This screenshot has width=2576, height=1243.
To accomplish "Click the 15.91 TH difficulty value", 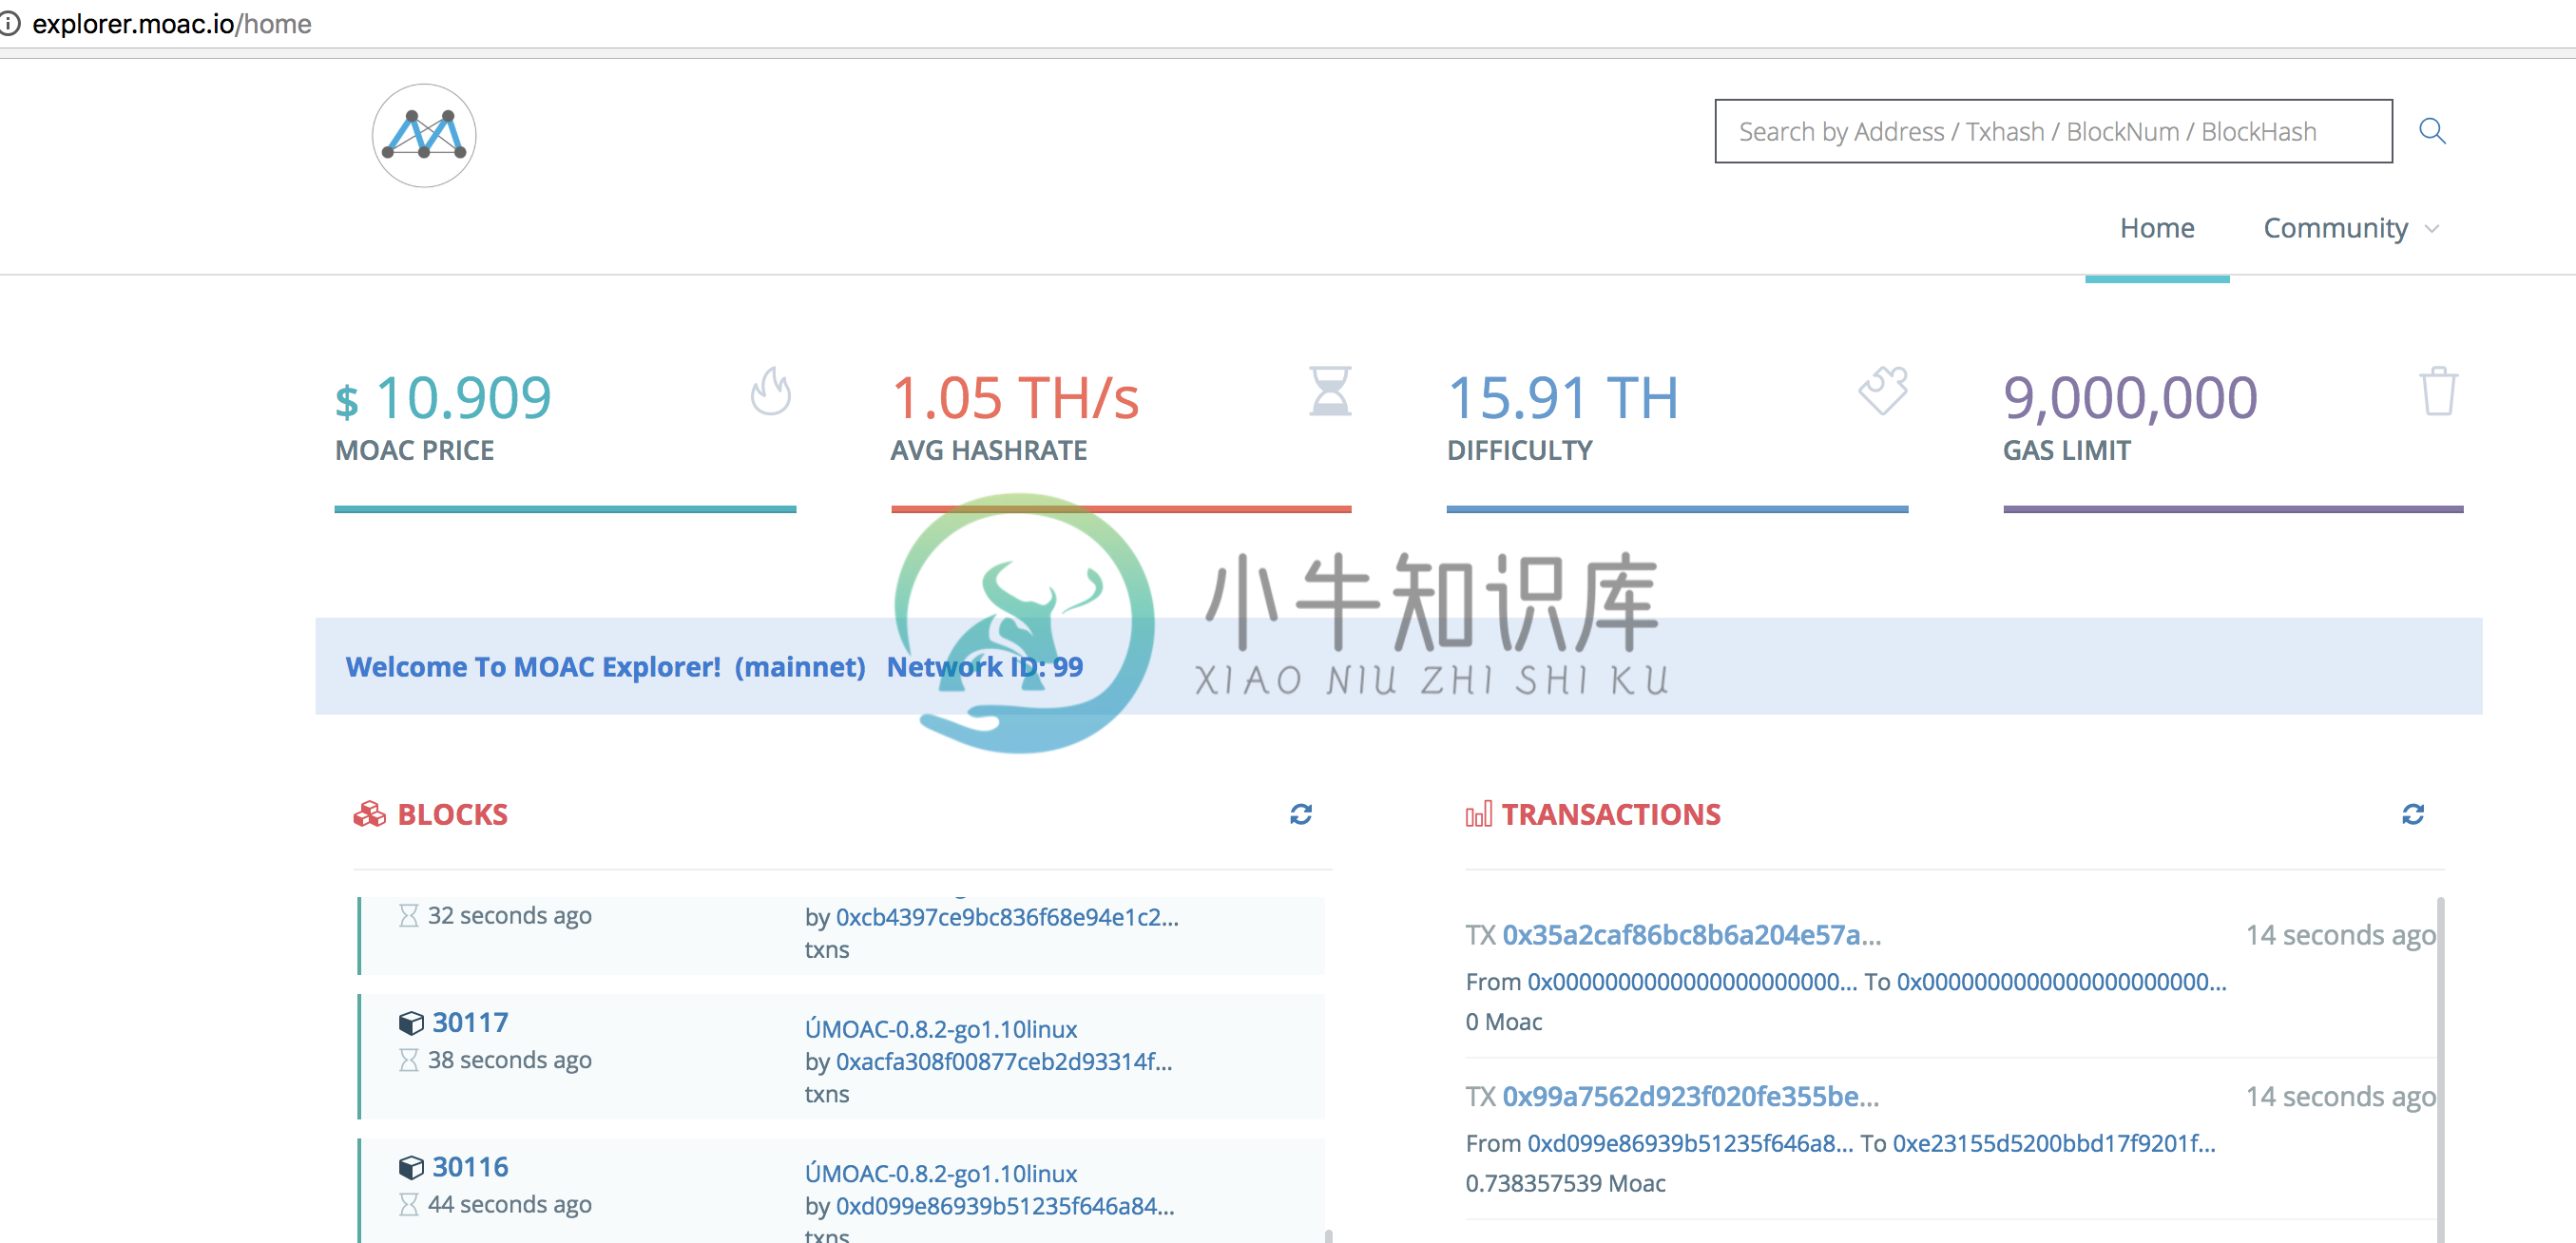I will tap(1563, 397).
